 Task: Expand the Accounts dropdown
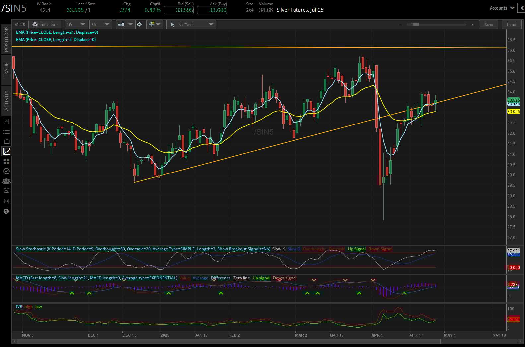coord(502,8)
